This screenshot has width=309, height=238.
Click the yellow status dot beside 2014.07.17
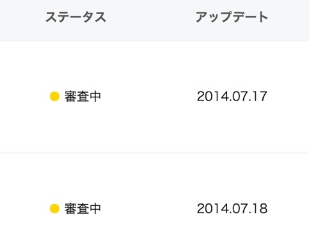pyautogui.click(x=54, y=97)
